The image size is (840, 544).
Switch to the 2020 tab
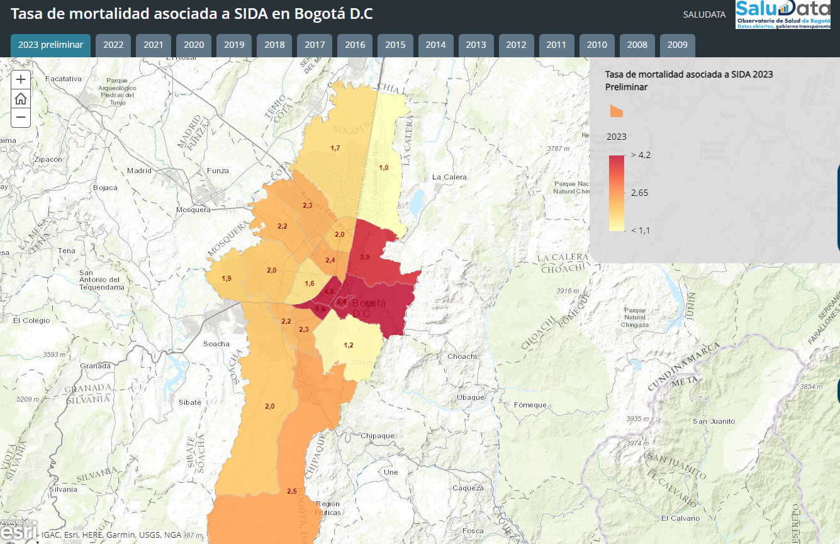pyautogui.click(x=194, y=45)
